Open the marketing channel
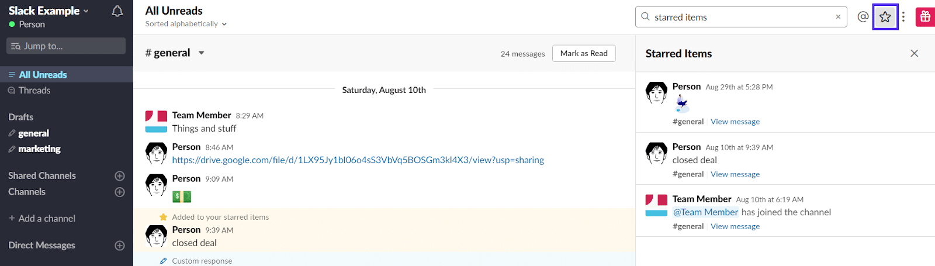Screen dimensions: 935x266 pos(39,149)
